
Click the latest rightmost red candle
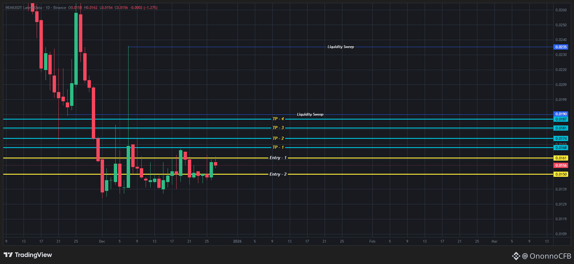tap(215, 164)
